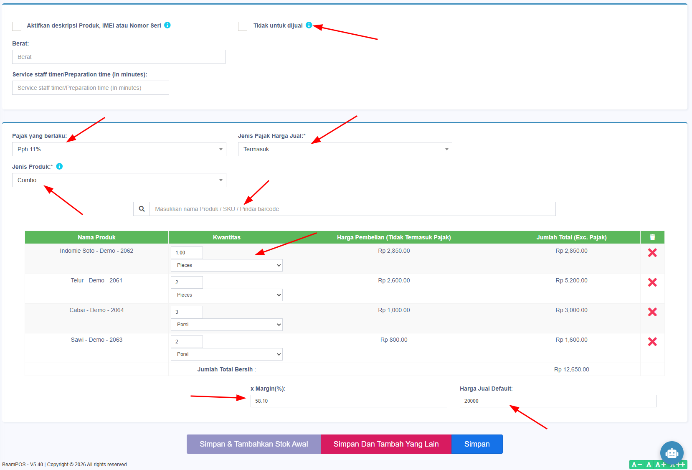Click Rp 5,200.00 total for Telur
The image size is (692, 470).
coord(571,280)
